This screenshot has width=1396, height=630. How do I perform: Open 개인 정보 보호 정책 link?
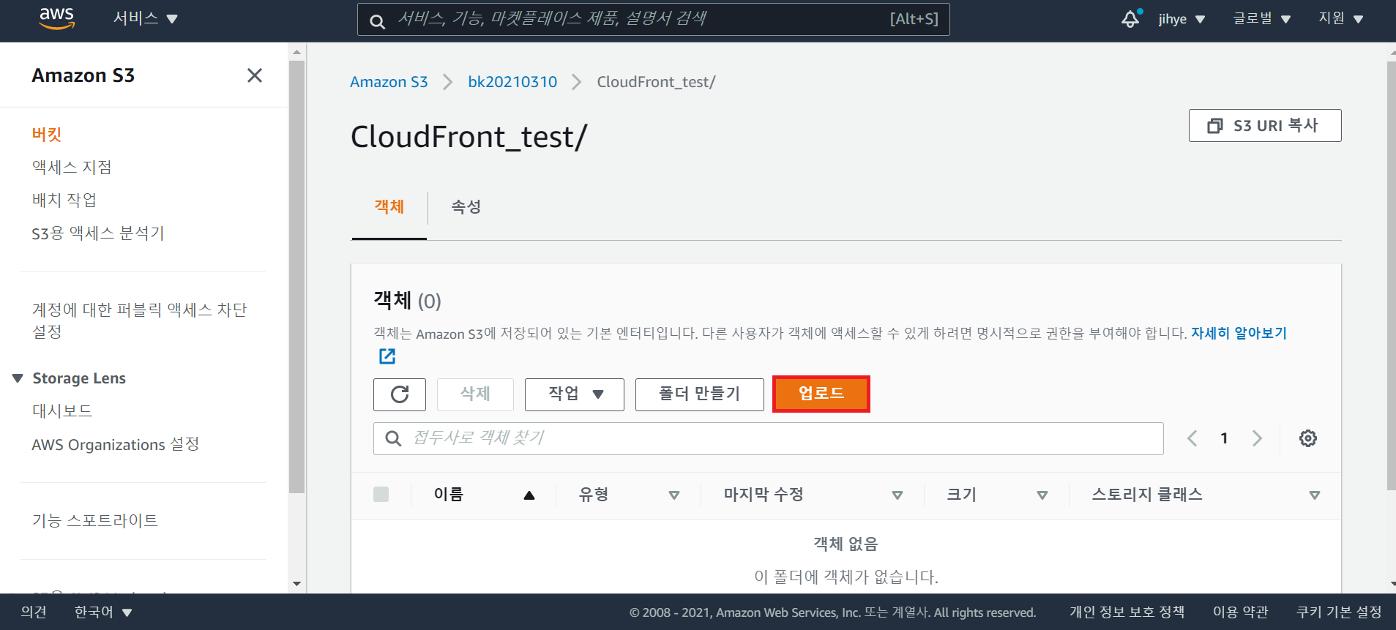(x=1127, y=612)
